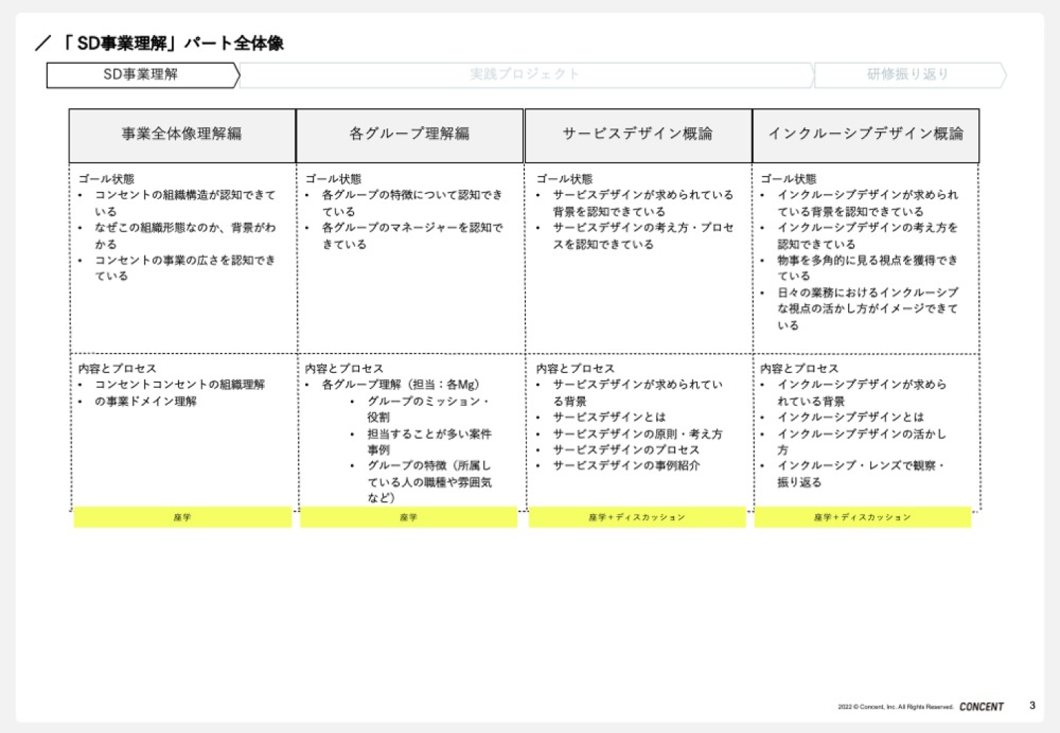
Task: Select the 実践プロジェクト step arrow
Action: coord(526,75)
